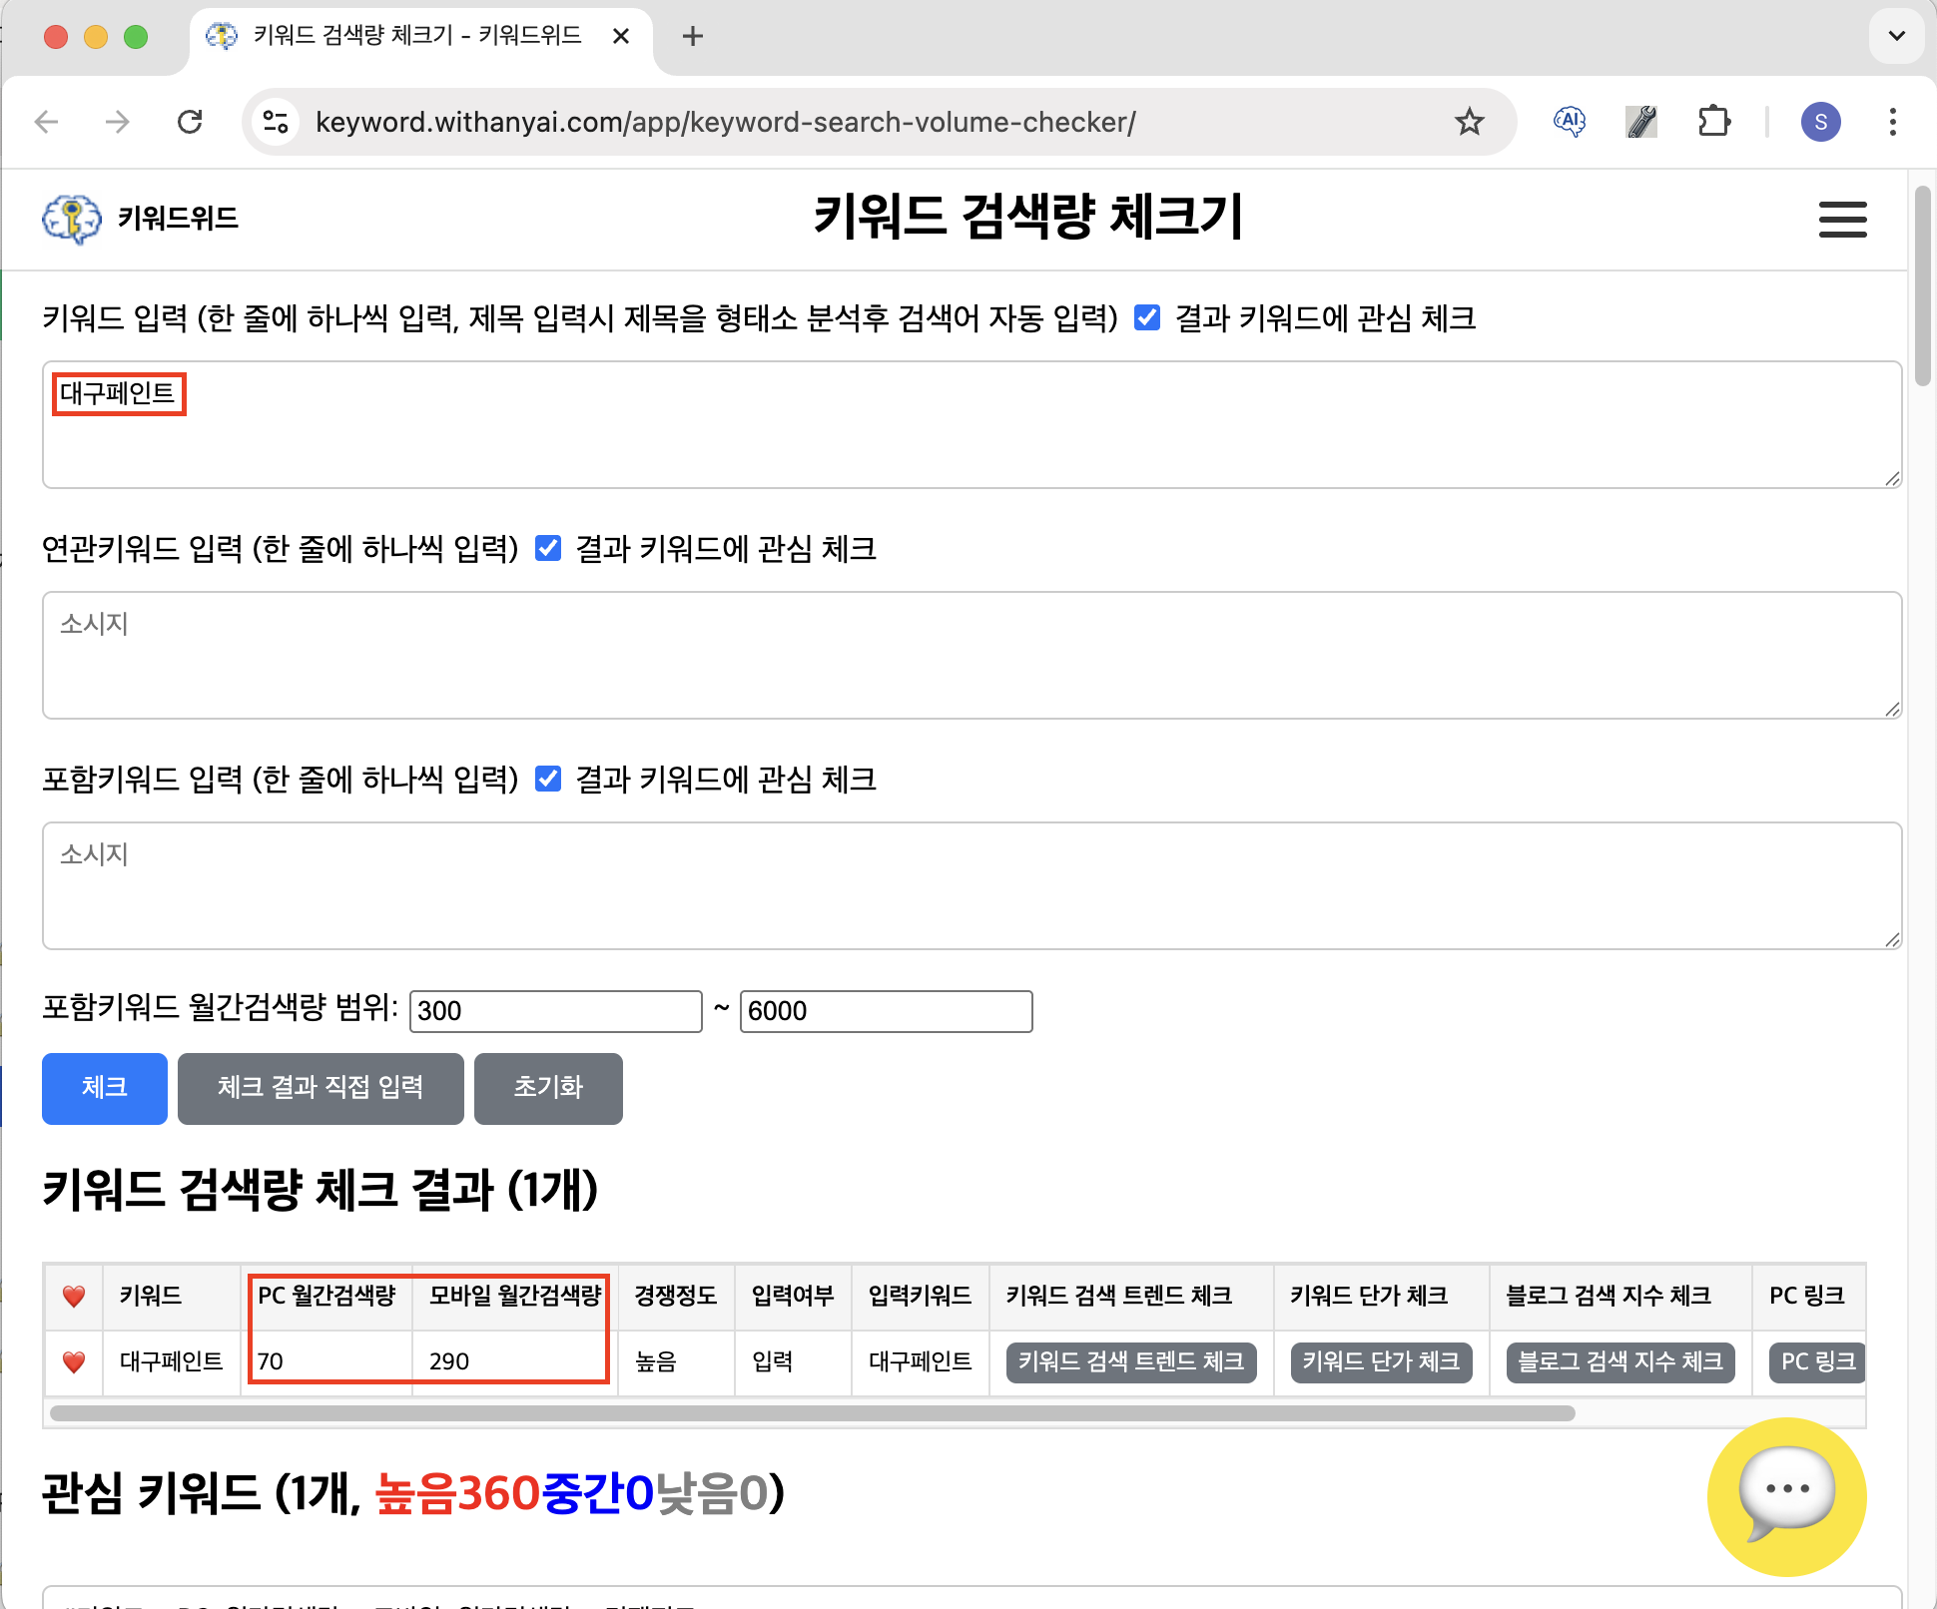Image resolution: width=1937 pixels, height=1609 pixels.
Task: Click the 키워드 검색 트렌드 체크 row button
Action: (x=1130, y=1361)
